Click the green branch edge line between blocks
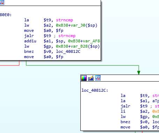The image size is (159, 133). pyautogui.click(x=81, y=65)
